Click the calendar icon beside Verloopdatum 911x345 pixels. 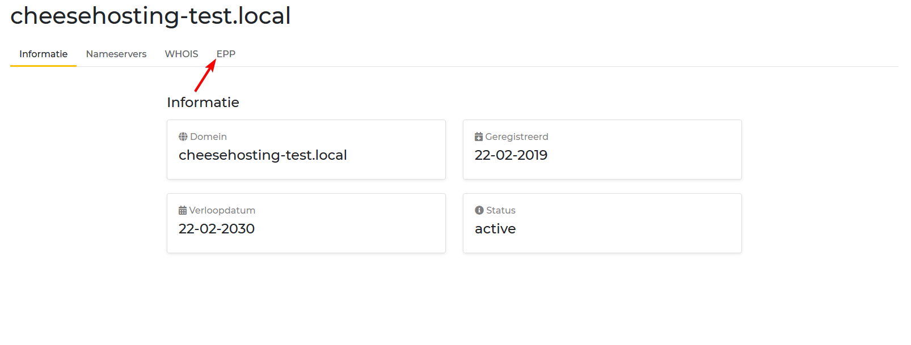coord(183,210)
